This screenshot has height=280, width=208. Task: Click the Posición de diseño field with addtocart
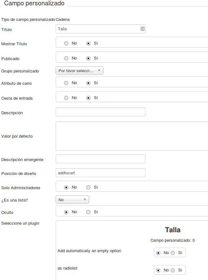(101, 173)
